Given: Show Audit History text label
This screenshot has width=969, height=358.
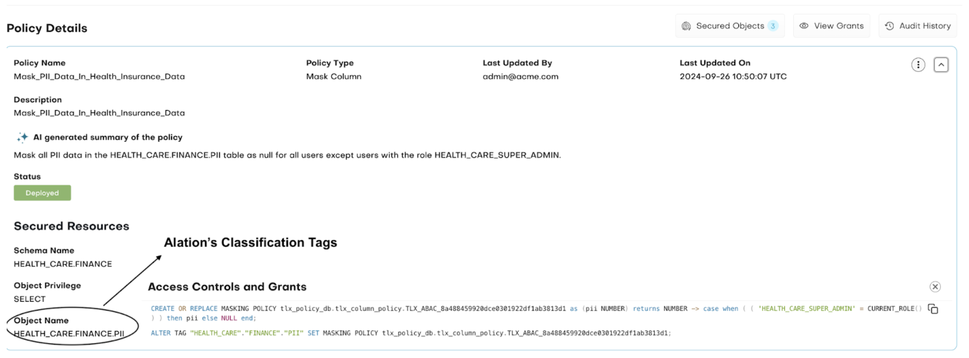Looking at the screenshot, I should (925, 26).
